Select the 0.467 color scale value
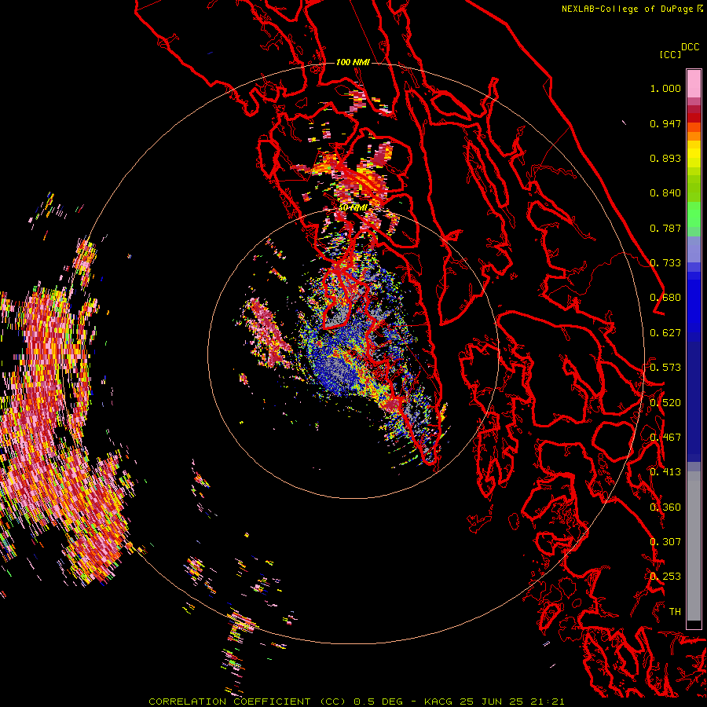The width and height of the screenshot is (707, 707). tap(665, 437)
